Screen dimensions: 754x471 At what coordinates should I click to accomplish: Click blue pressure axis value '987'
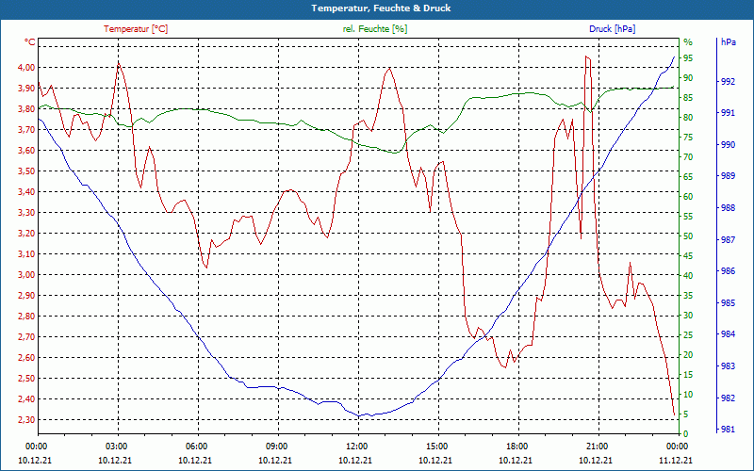[x=729, y=240]
